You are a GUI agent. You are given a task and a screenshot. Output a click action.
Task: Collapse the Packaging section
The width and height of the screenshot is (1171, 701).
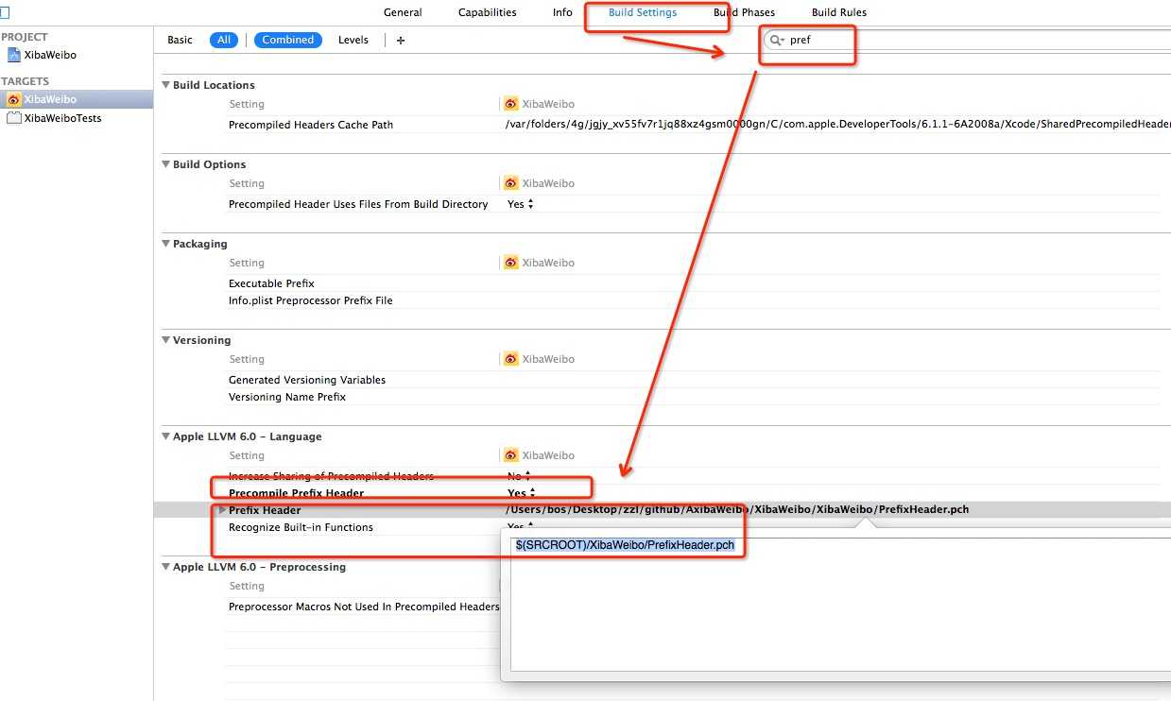click(x=166, y=244)
